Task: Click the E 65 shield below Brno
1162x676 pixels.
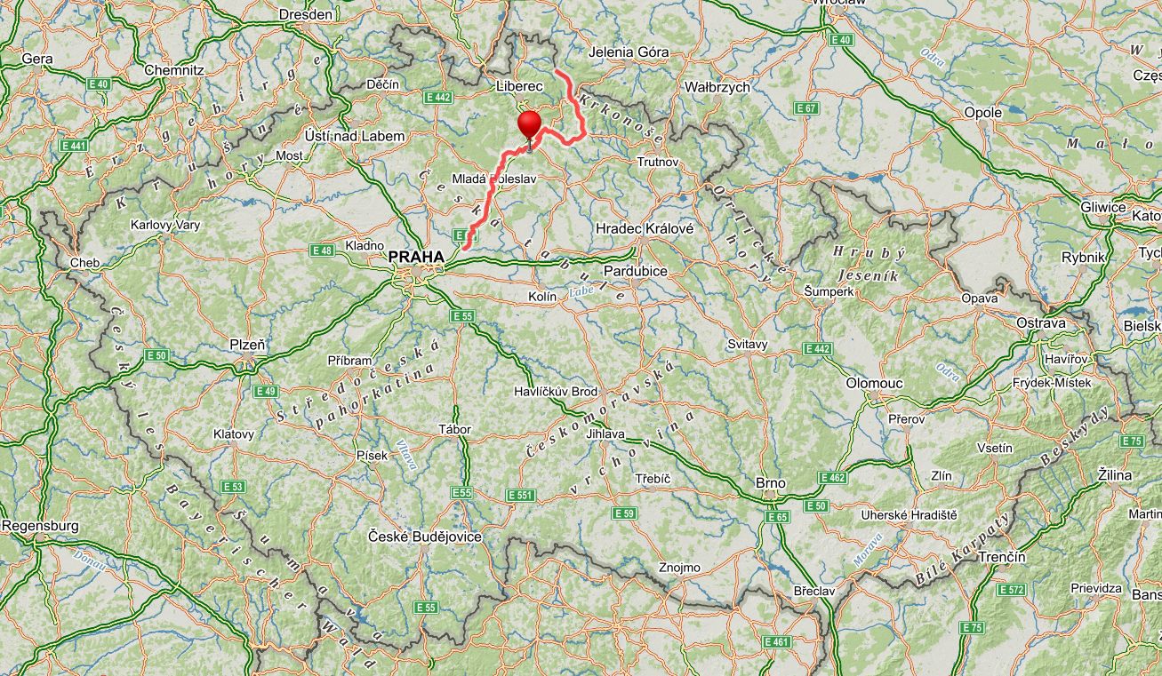Action: 777,516
